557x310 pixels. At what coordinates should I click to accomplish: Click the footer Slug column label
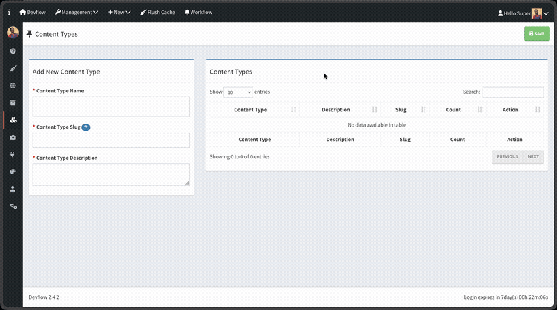[x=405, y=140]
